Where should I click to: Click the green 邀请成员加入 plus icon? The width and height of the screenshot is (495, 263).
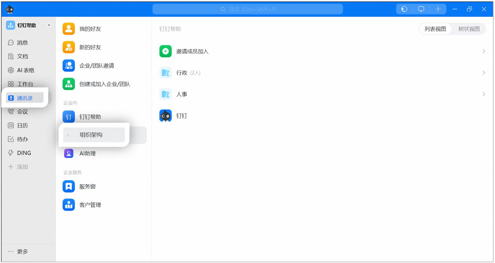[x=166, y=51]
